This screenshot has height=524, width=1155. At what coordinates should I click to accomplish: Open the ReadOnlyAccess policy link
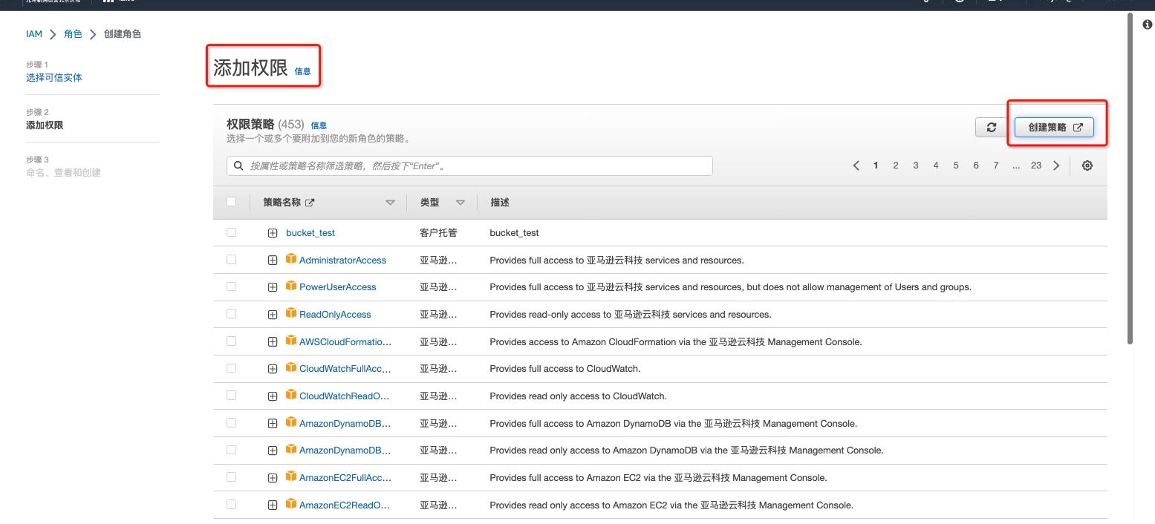(x=335, y=315)
